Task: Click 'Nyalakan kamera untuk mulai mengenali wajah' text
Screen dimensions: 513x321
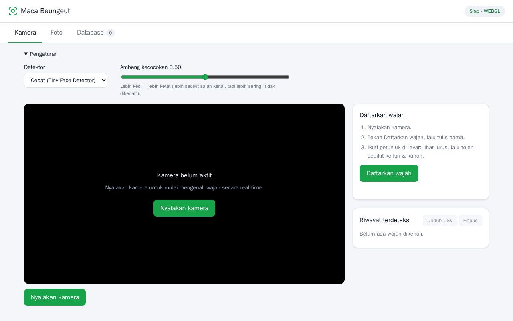Action: 184,188
